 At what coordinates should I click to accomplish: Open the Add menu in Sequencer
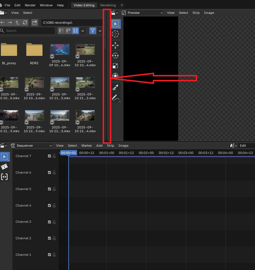coord(99,146)
